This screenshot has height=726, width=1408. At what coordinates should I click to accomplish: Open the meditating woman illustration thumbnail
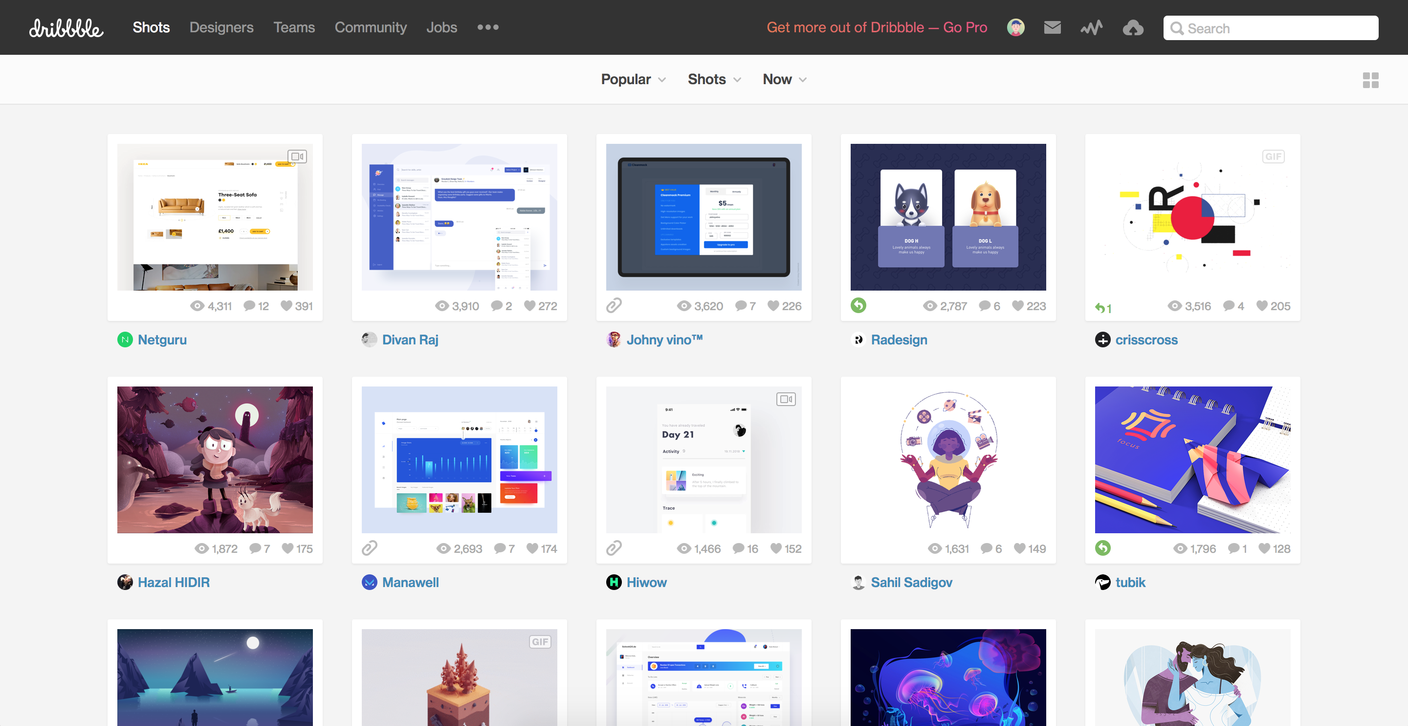(x=948, y=459)
